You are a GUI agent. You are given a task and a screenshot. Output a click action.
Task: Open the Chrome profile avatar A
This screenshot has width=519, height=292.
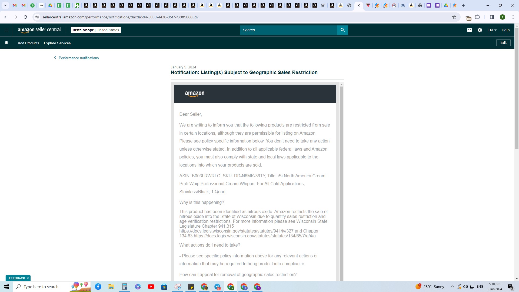[503, 17]
